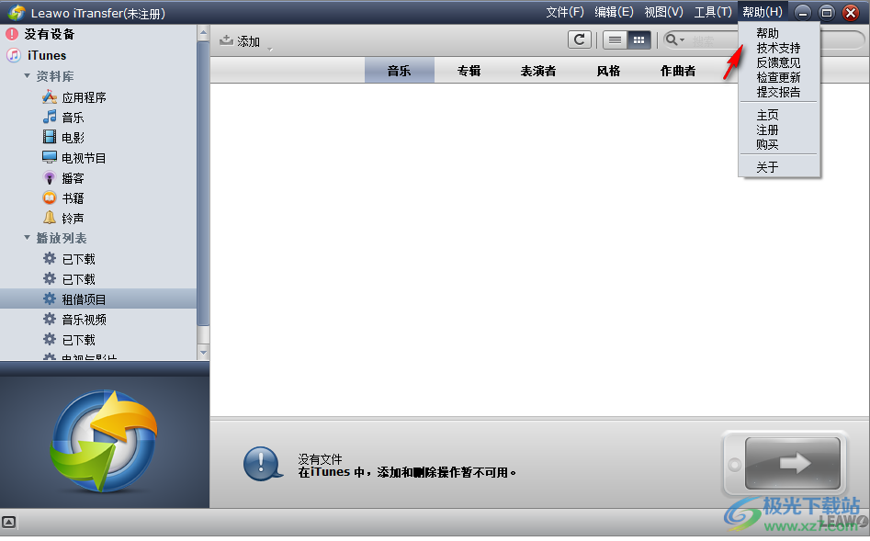Click the add import icon

coord(226,40)
